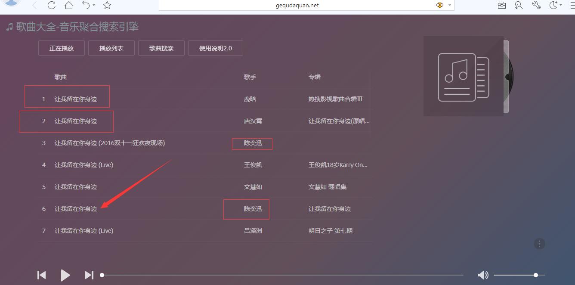Click the 正在播放 button
575x285 pixels.
coord(61,48)
